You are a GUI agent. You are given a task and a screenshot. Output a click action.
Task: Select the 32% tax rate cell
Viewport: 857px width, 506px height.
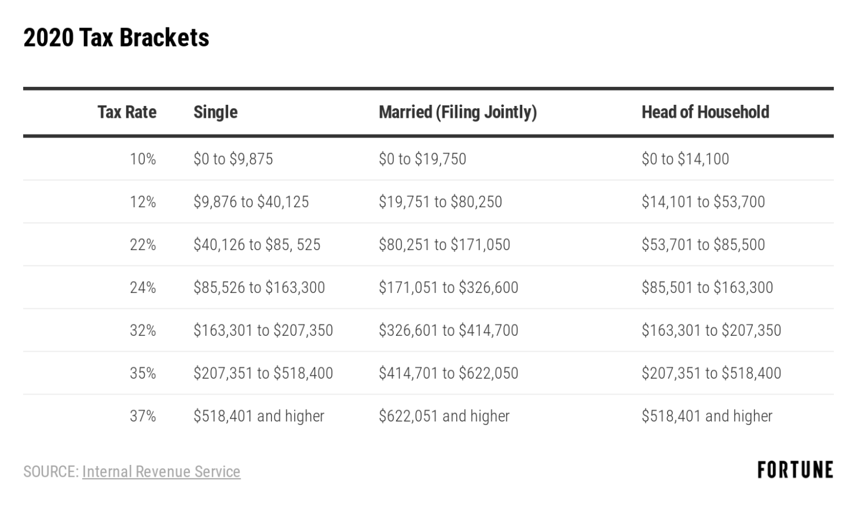click(143, 330)
